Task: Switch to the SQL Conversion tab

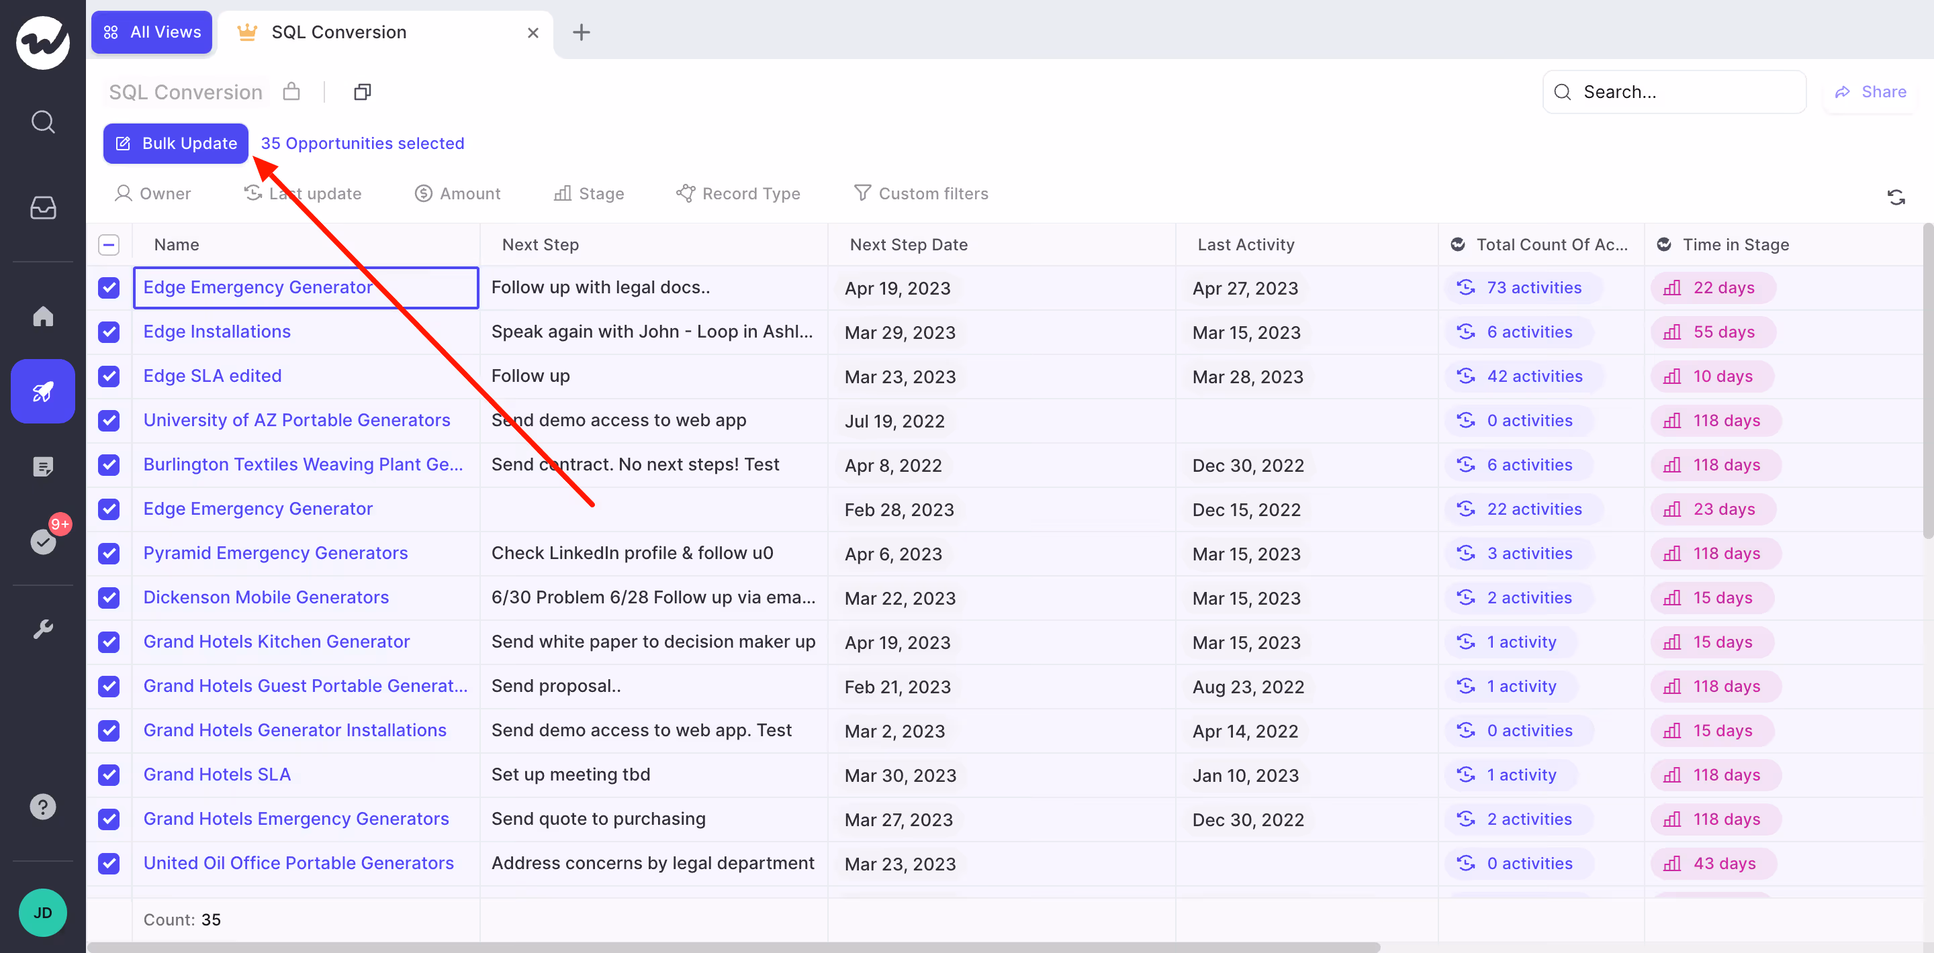Action: [x=339, y=32]
